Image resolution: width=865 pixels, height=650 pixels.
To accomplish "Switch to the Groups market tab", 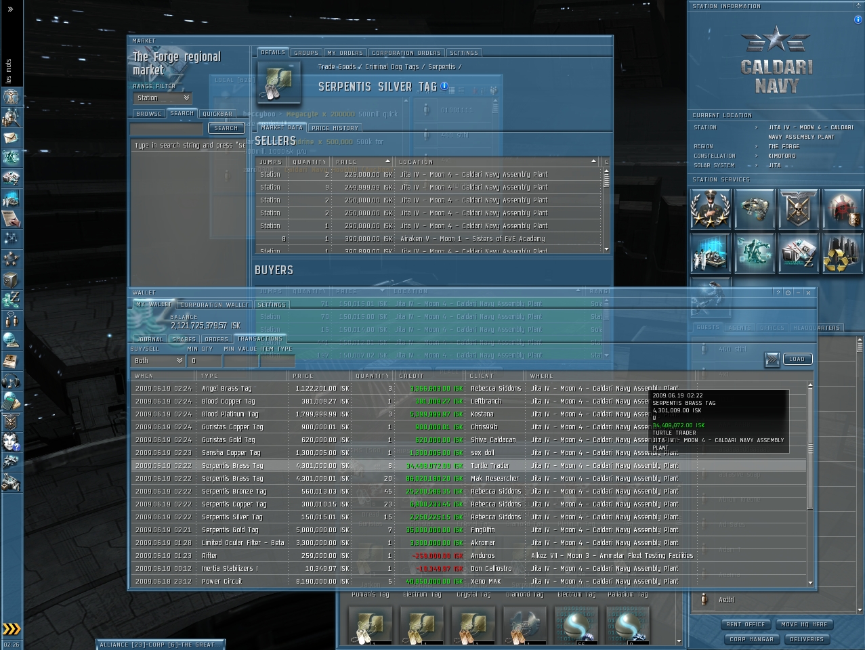I will pos(306,53).
